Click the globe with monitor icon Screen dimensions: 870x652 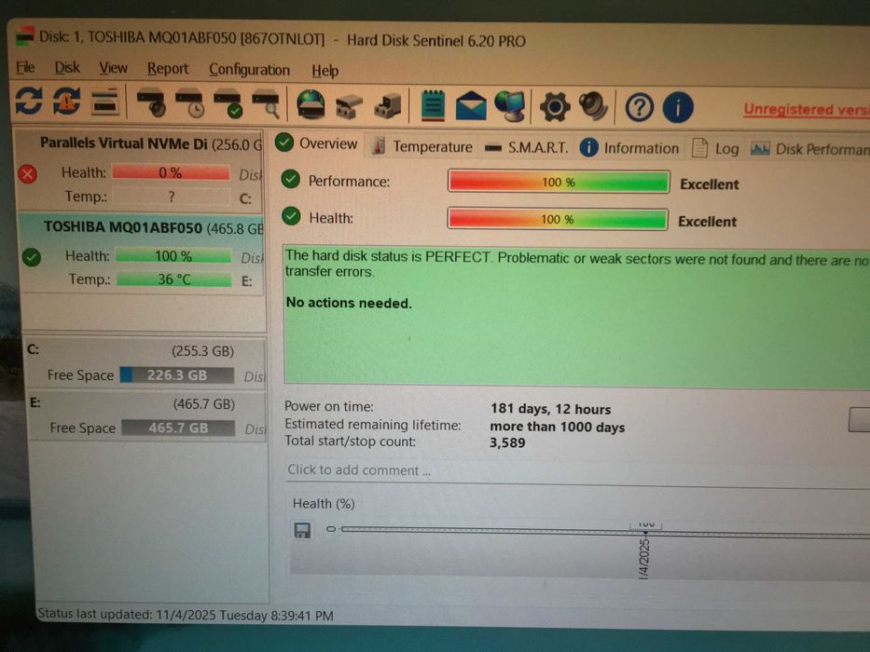click(509, 106)
